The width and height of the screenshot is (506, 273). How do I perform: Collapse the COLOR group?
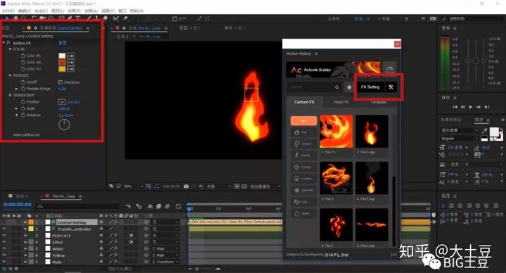tap(10, 49)
